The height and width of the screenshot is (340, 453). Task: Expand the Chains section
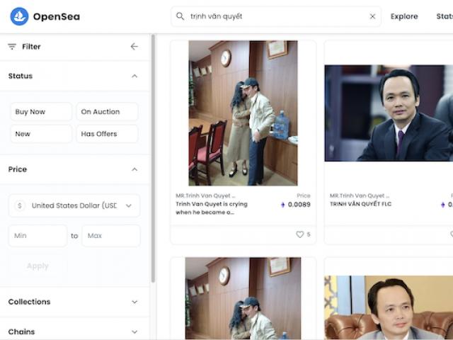134,331
